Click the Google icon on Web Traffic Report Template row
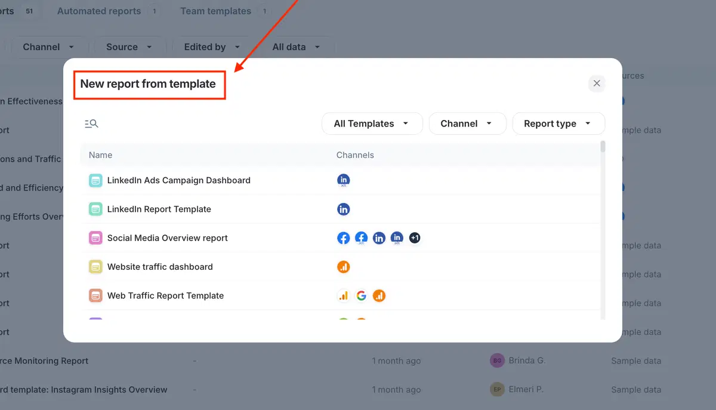The height and width of the screenshot is (410, 716). coord(361,295)
